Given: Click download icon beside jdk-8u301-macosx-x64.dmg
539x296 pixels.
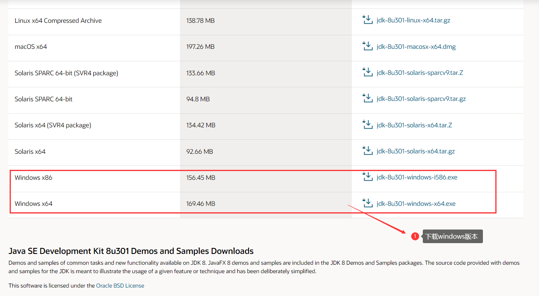Looking at the screenshot, I should 367,46.
